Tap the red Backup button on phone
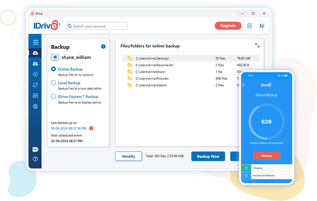The image size is (317, 201). point(266,156)
